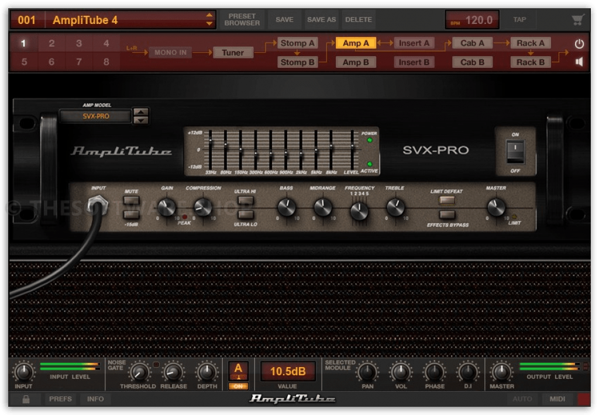Open the preset selector dropdown for AmpliTube 4
Screen dimensions: 599x415
[x=209, y=19]
